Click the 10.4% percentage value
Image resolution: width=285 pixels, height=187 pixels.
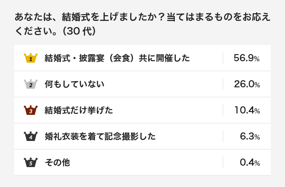pyautogui.click(x=247, y=110)
